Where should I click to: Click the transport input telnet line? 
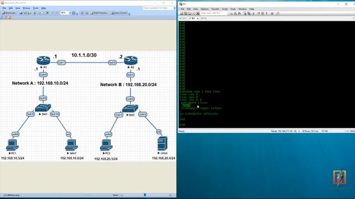(201, 108)
